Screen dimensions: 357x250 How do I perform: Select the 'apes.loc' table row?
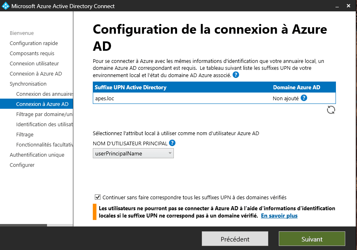(x=182, y=98)
